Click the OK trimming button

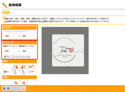pyautogui.click(x=6, y=57)
